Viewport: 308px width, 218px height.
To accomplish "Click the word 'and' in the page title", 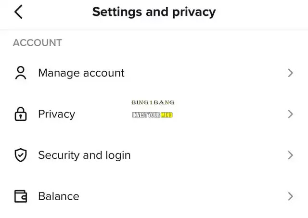I will [155, 12].
